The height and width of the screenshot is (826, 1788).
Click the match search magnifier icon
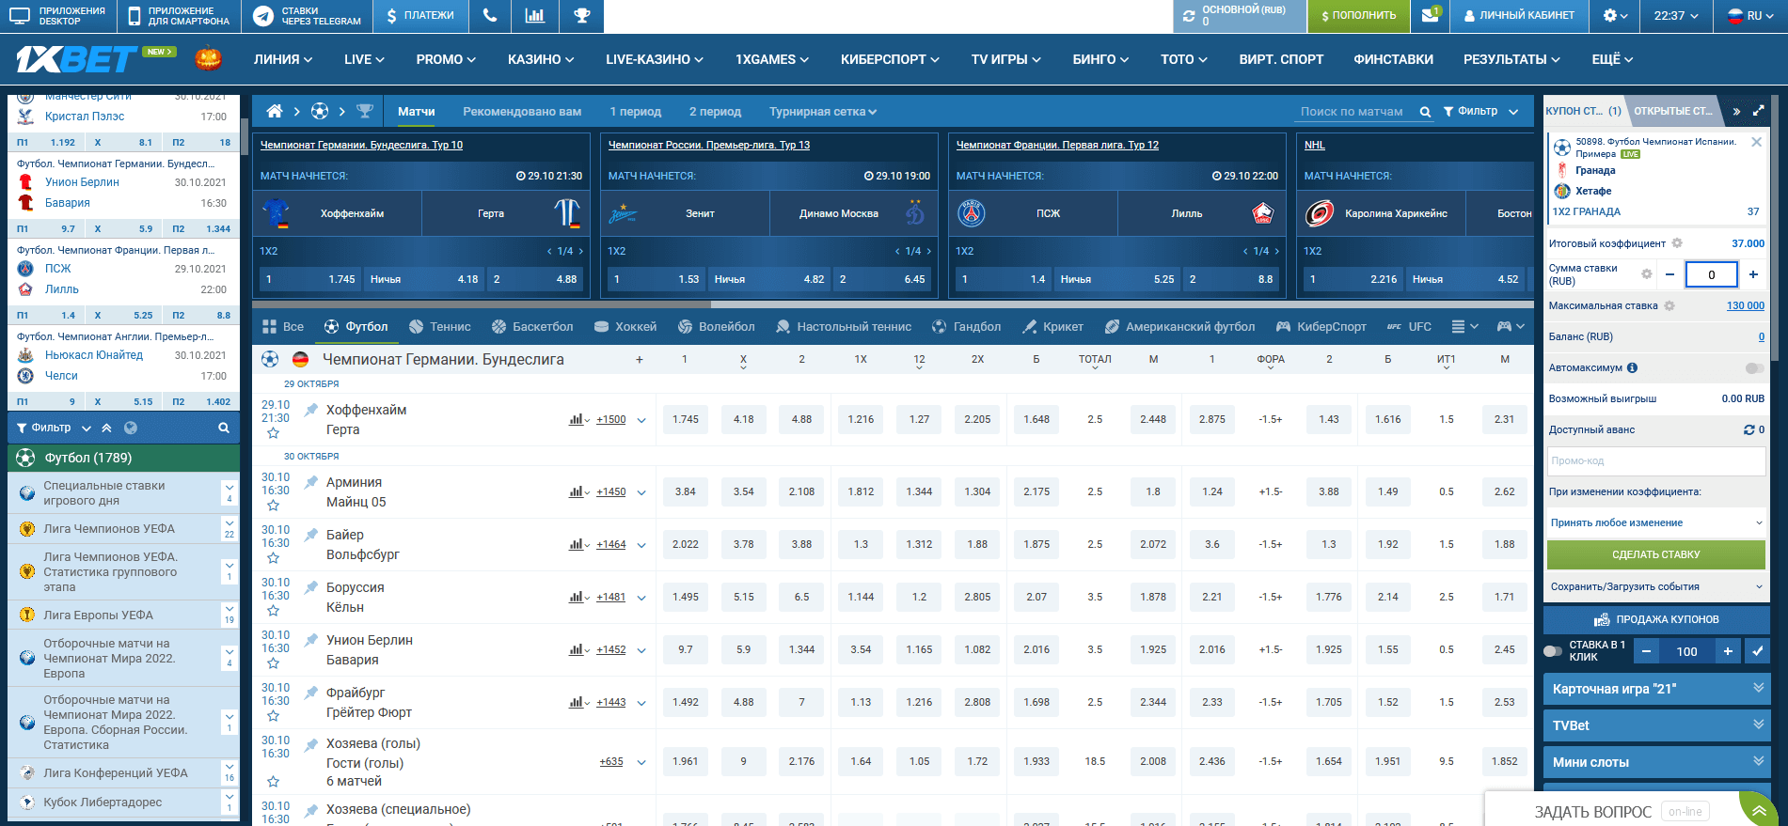[1425, 112]
